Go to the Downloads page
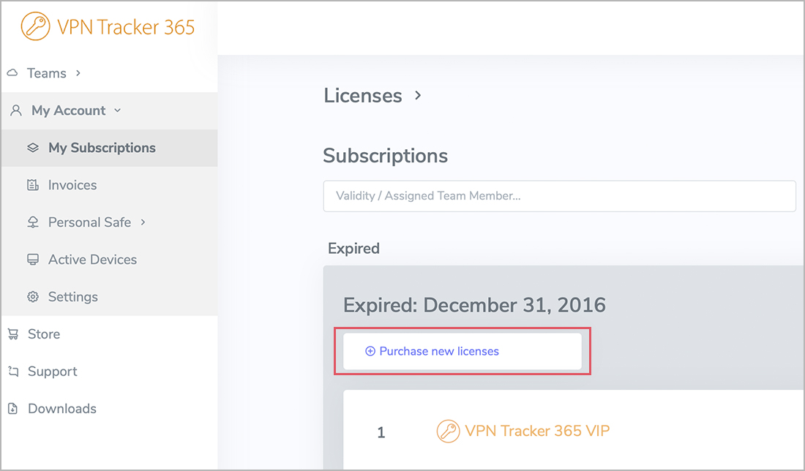This screenshot has width=805, height=471. [61, 409]
